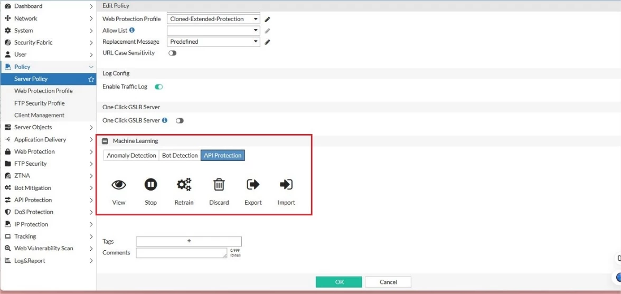Click the Discard trash icon
The height and width of the screenshot is (294, 621).
click(219, 184)
